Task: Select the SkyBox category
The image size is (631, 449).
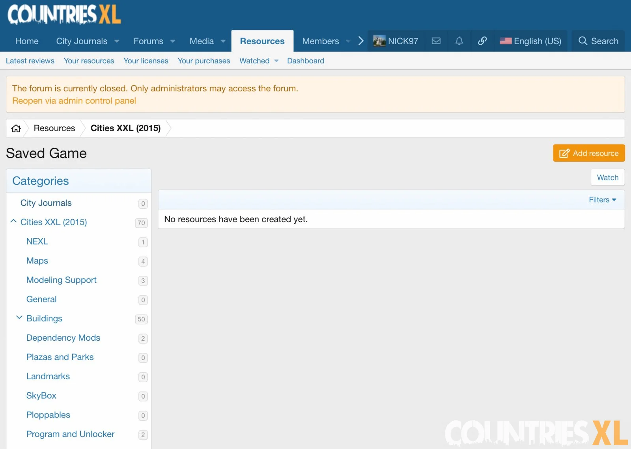Action: click(41, 396)
